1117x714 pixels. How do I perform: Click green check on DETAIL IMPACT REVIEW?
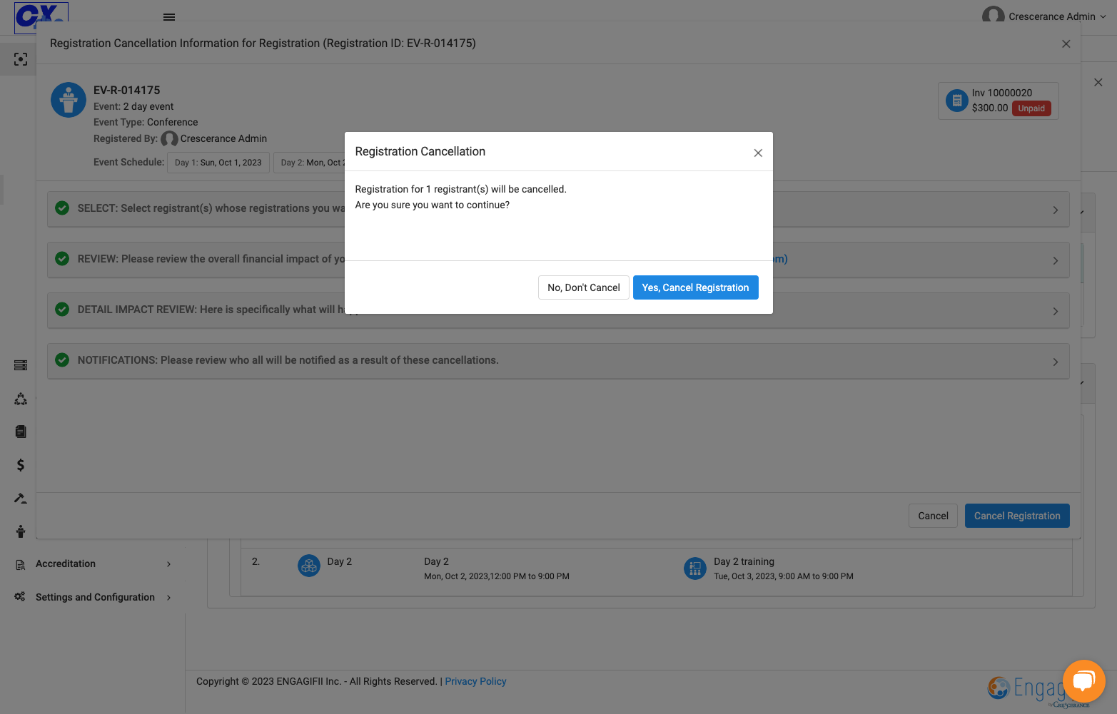pos(62,310)
